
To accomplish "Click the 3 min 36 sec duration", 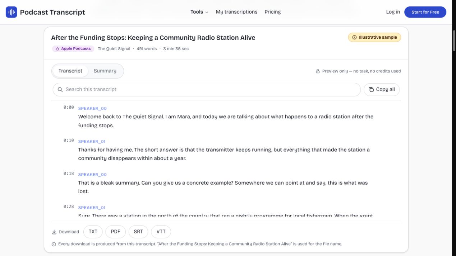I will click(176, 49).
